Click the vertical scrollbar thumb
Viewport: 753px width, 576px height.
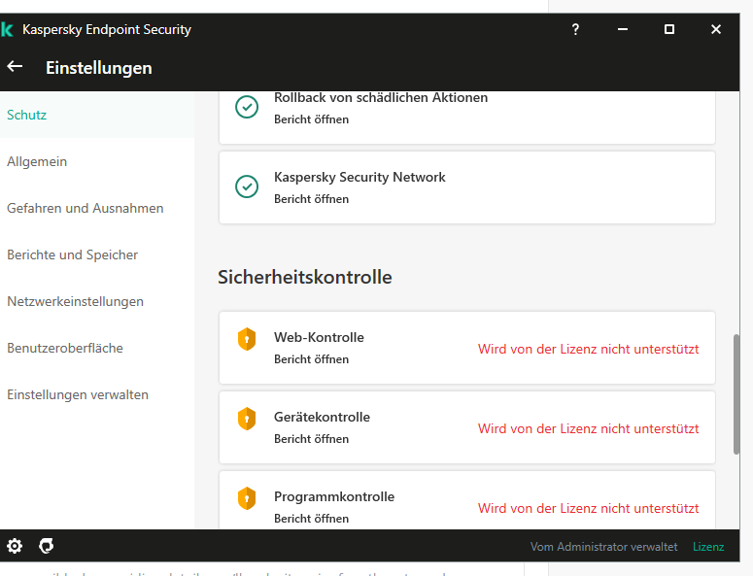[x=736, y=393]
